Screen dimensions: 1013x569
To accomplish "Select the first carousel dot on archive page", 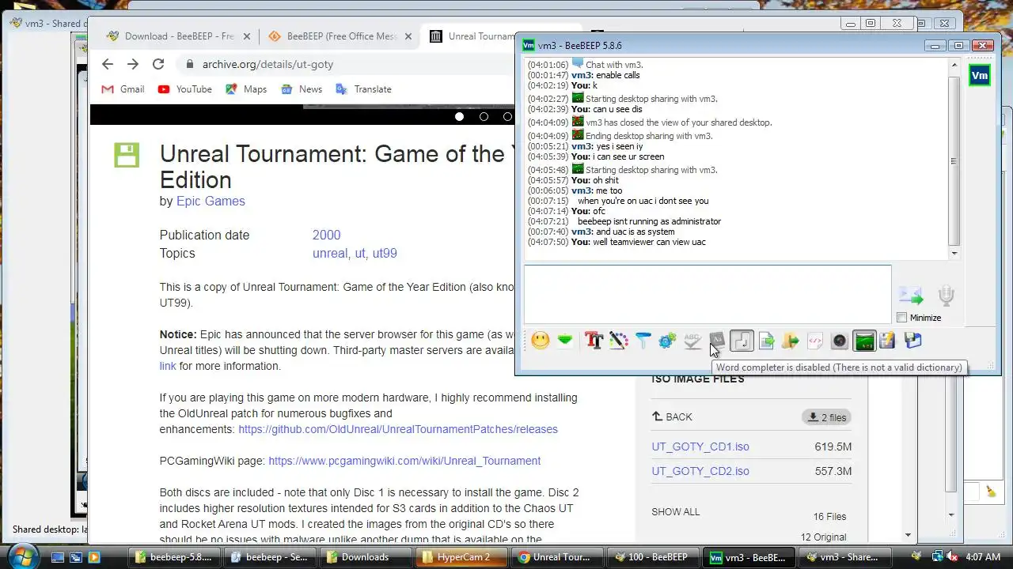I will coord(459,116).
